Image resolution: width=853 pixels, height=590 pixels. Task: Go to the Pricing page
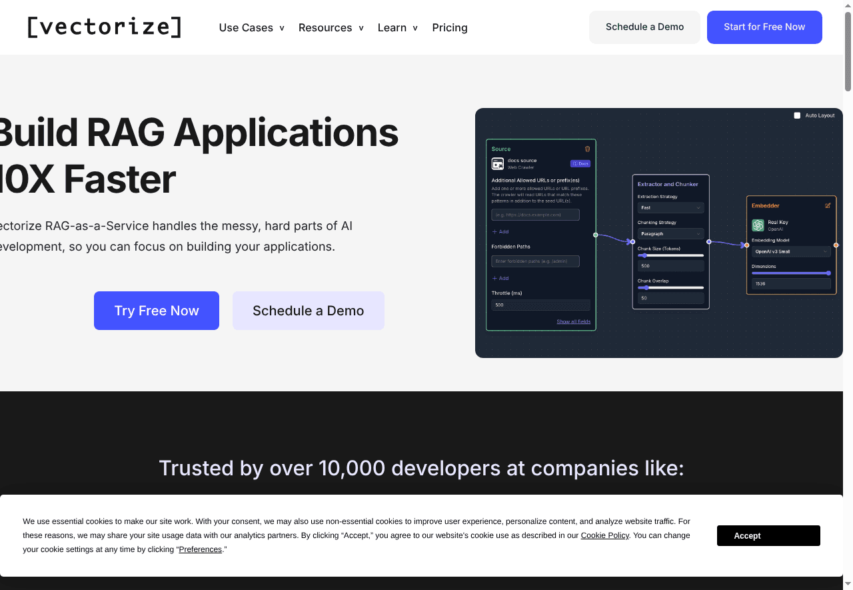[x=450, y=27]
